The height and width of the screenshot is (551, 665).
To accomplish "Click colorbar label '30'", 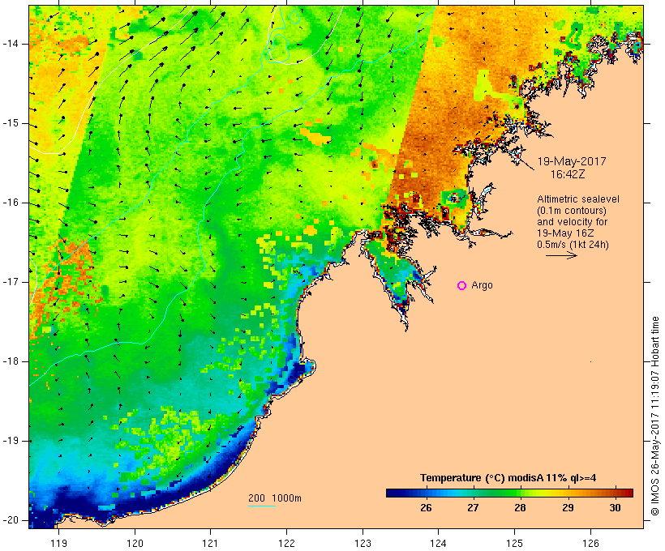I will (x=615, y=508).
